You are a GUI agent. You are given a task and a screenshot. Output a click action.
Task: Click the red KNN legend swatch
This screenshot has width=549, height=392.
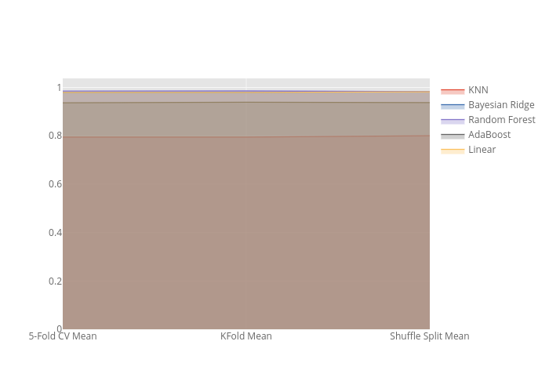pyautogui.click(x=453, y=91)
